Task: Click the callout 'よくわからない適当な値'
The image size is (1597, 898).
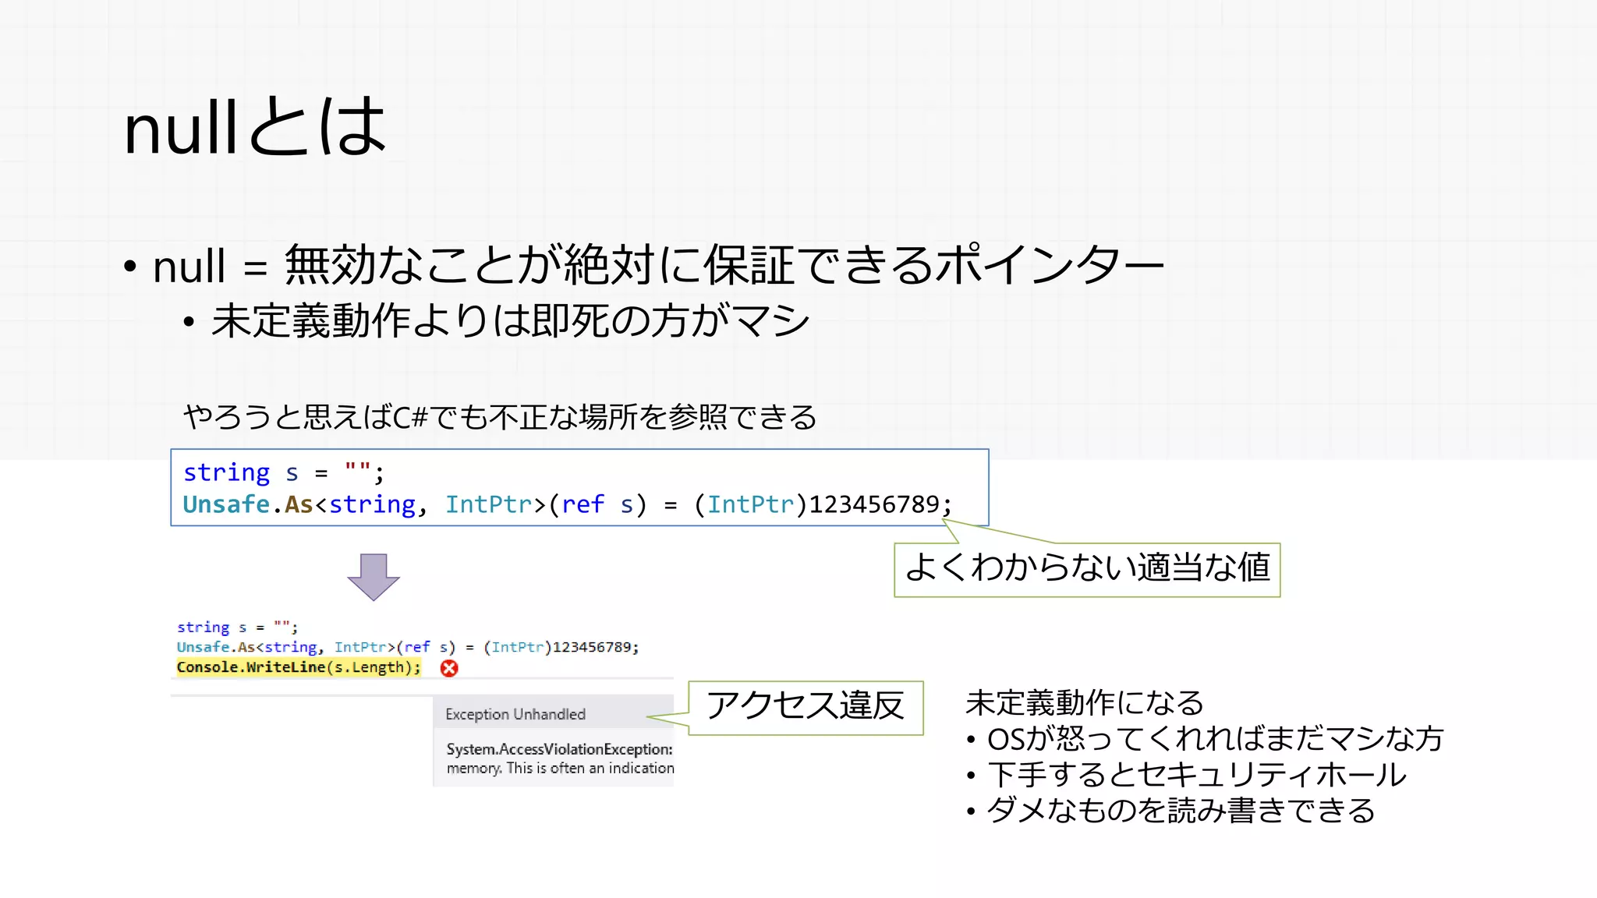Action: click(1087, 568)
